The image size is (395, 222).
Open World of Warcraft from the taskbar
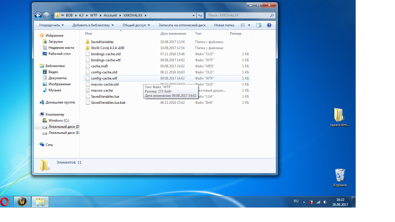click(22, 202)
